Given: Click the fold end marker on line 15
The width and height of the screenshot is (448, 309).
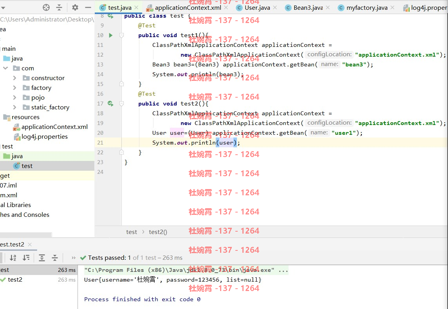Looking at the screenshot, I should click(121, 84).
